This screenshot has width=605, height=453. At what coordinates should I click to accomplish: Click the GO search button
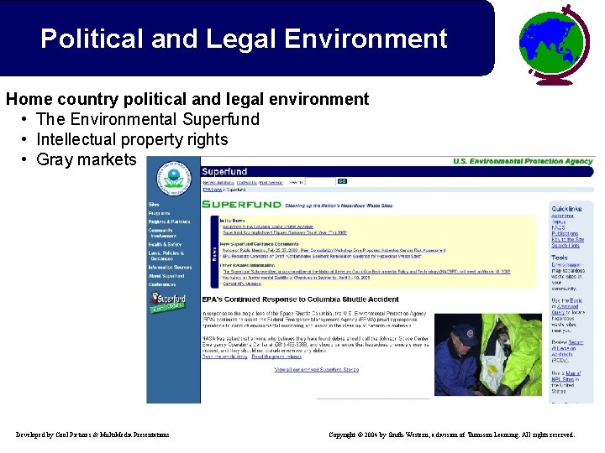(342, 181)
